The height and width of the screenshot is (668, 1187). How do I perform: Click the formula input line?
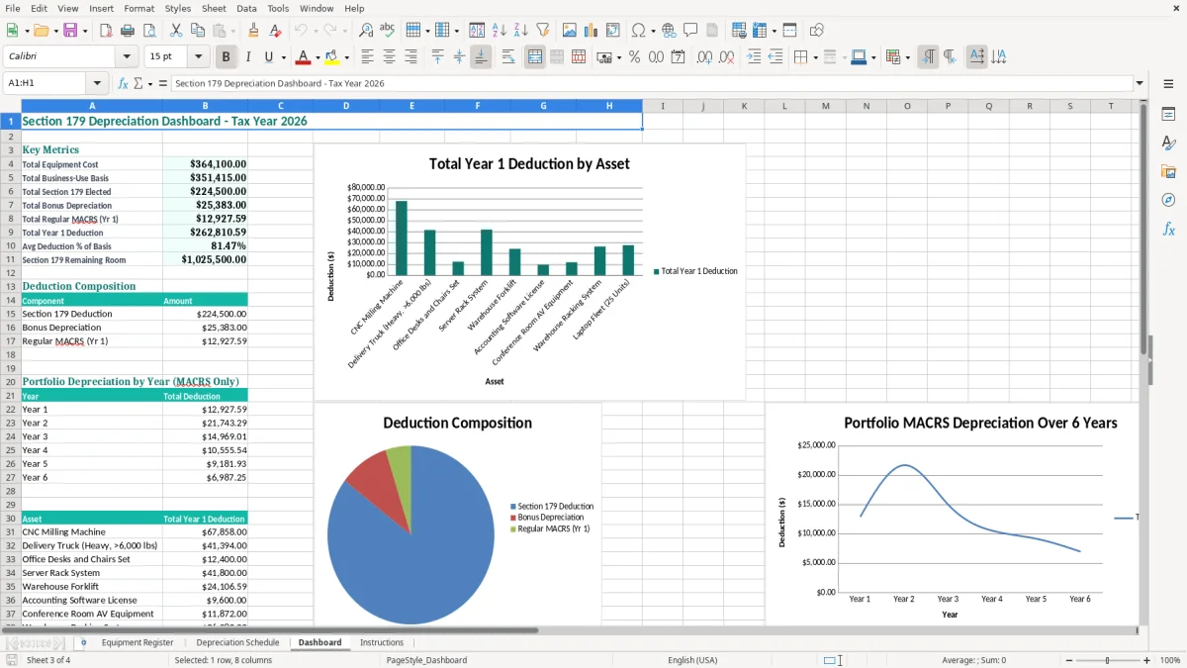click(x=651, y=84)
